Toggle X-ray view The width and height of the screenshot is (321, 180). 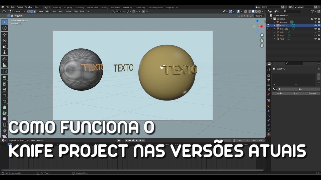(246, 11)
